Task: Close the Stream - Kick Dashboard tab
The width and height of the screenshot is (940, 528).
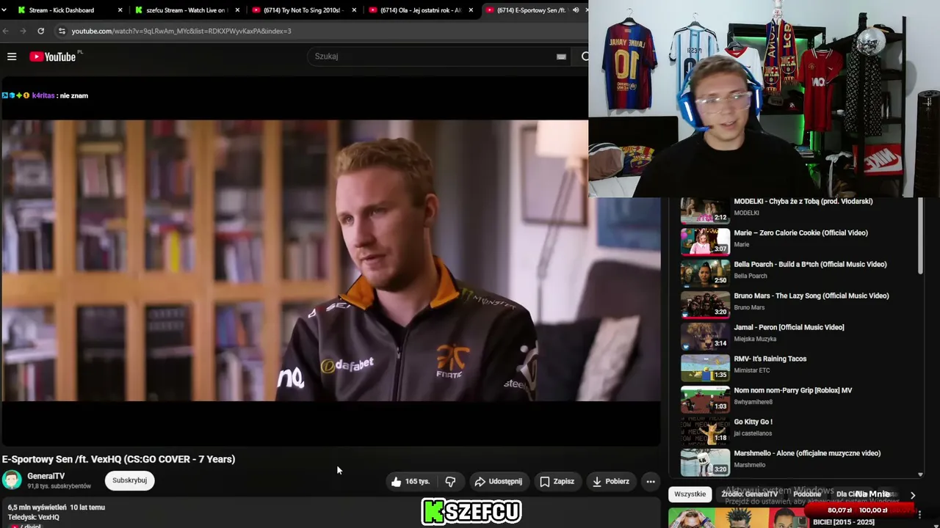Action: pyautogui.click(x=120, y=10)
